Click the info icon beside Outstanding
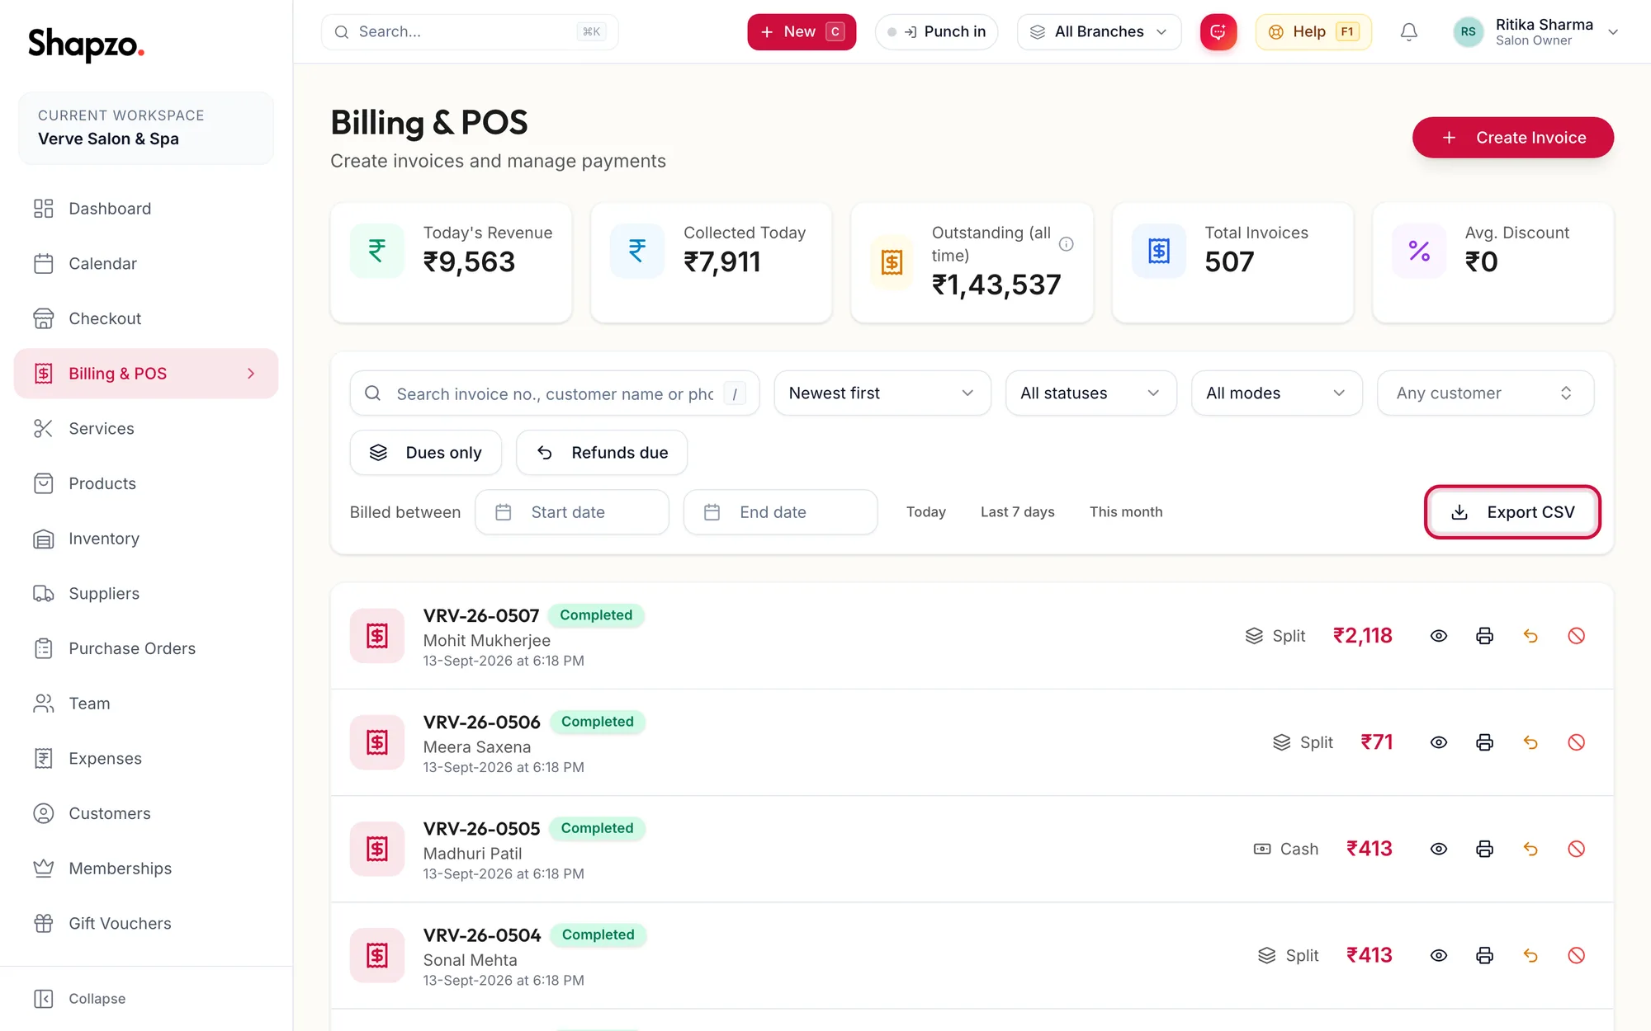Viewport: 1651px width, 1031px height. click(1067, 244)
